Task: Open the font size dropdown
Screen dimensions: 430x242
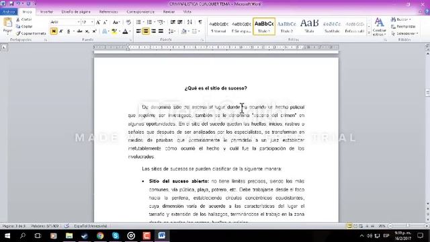Action: (x=92, y=22)
